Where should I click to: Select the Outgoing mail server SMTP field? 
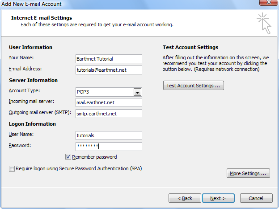[x=109, y=114]
